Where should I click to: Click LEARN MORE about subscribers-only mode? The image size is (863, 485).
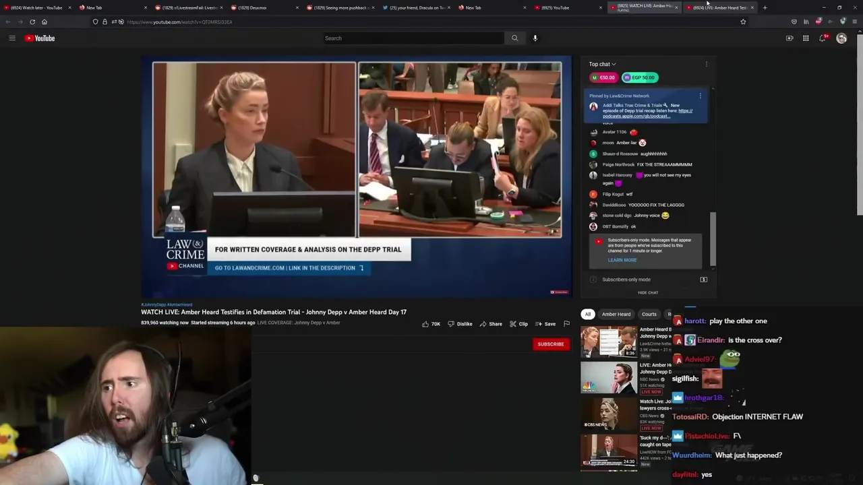622,260
